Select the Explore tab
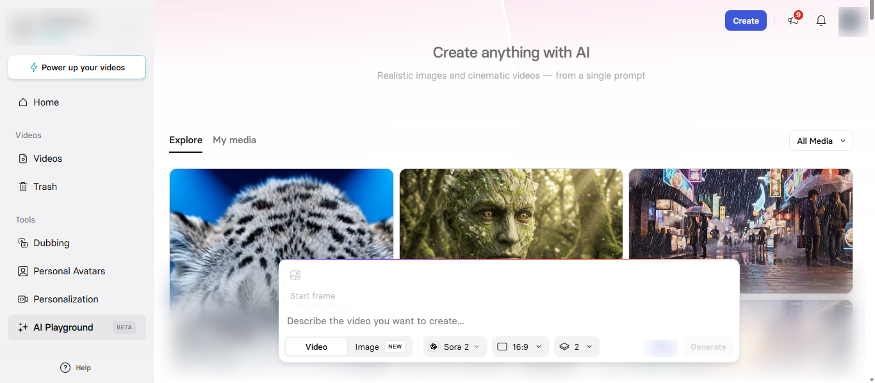 (186, 140)
